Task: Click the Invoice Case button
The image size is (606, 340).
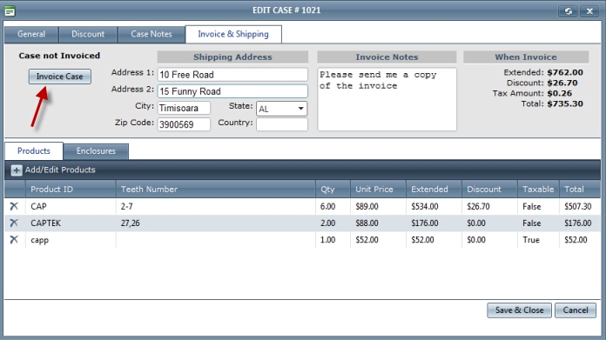Action: (x=59, y=77)
